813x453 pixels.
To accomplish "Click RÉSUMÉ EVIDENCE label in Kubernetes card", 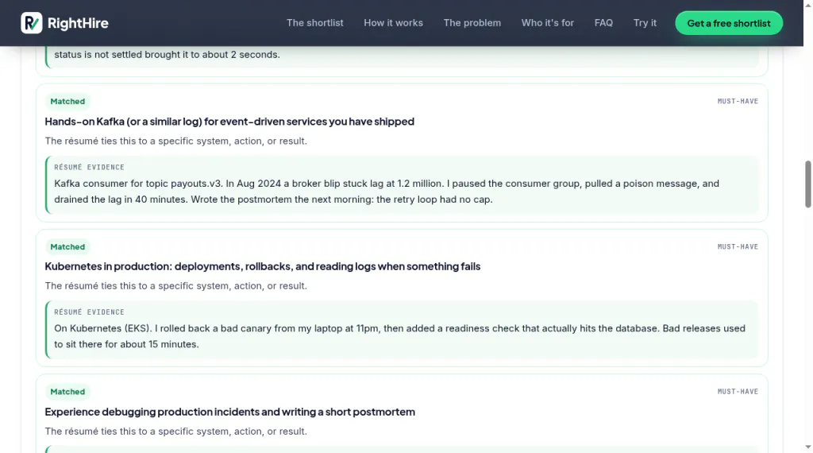I will coord(89,312).
